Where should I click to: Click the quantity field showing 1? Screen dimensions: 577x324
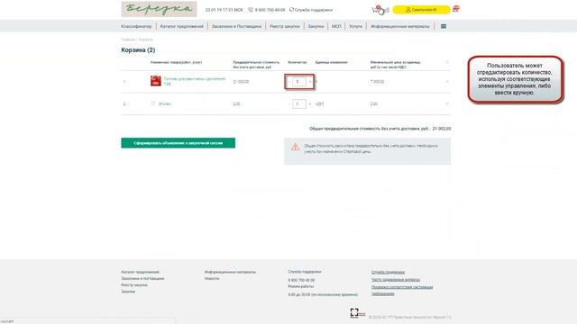298,104
